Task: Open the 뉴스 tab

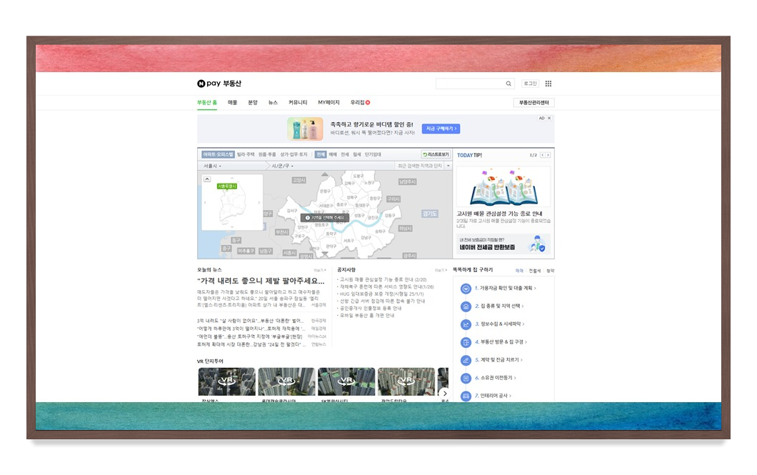Action: [x=274, y=102]
